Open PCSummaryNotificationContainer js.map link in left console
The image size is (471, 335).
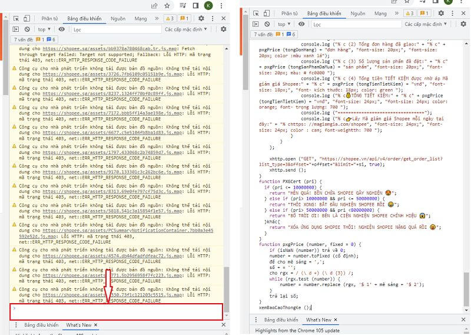pos(116,234)
